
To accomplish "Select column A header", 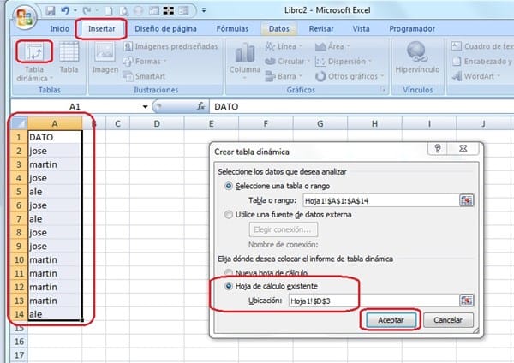I will click(55, 123).
